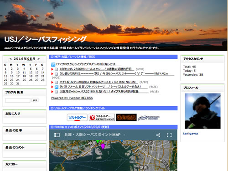Go to next month arrow in calendar
This screenshot has height=171, width=228.
tap(39, 59)
